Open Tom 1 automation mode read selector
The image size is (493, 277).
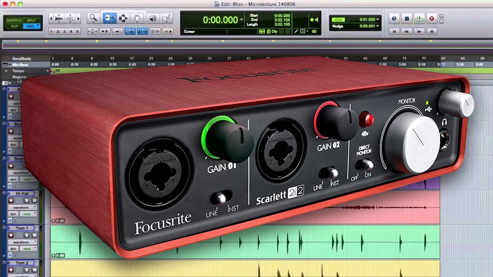point(29,249)
